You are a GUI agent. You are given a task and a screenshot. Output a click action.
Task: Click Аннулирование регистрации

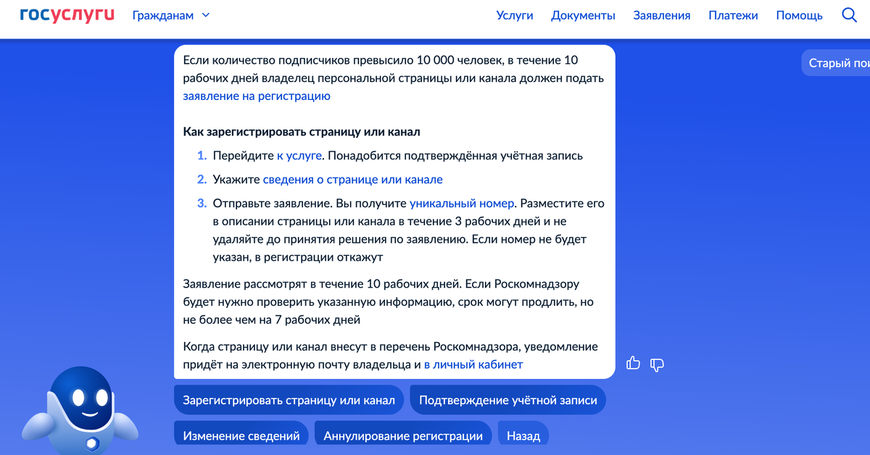pos(403,434)
